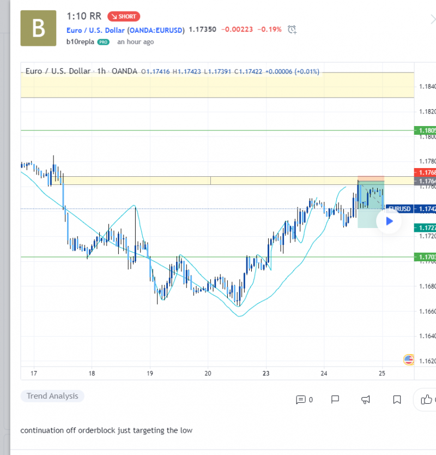Screen dimensions: 436x455
Task: Click the PRO badge next to b10repla
Action: [104, 42]
